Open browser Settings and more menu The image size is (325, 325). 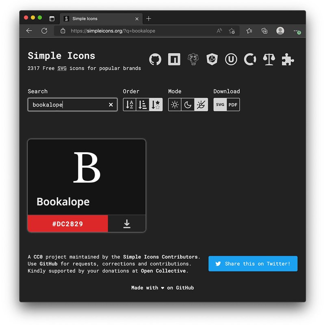click(297, 31)
